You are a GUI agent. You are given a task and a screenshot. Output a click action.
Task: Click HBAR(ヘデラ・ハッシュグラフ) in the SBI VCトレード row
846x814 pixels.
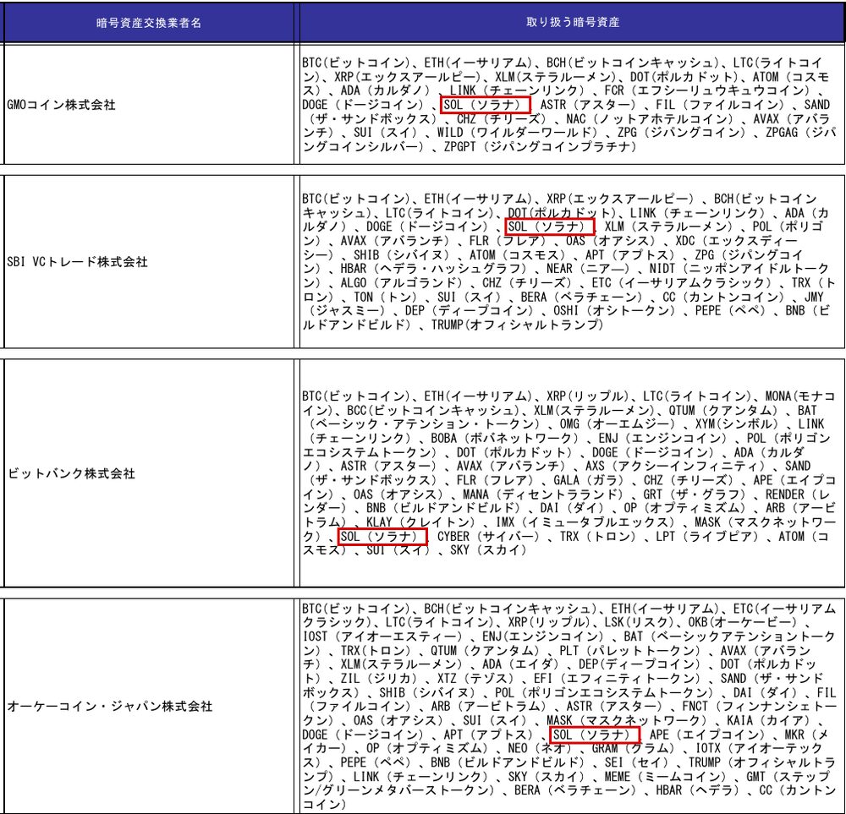pyautogui.click(x=433, y=269)
